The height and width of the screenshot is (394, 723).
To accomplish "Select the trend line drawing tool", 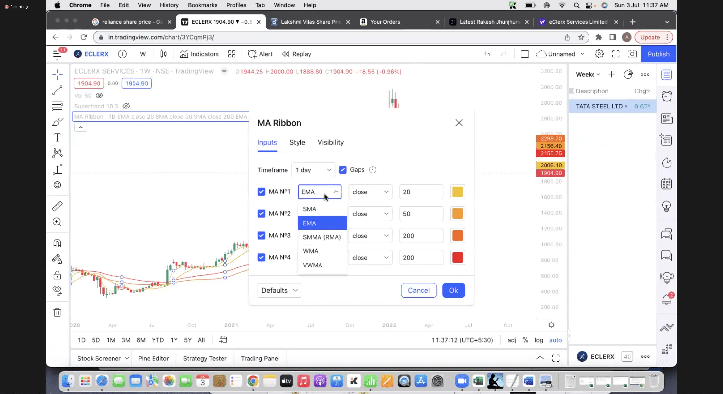I will pos(57,90).
